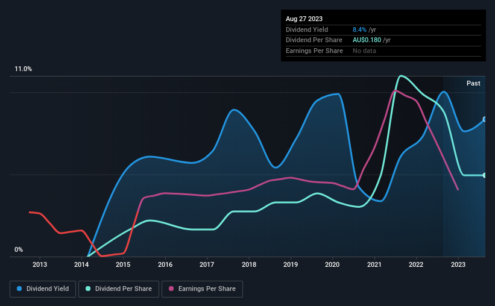Select the 2021 x-axis year label

pos(374,264)
